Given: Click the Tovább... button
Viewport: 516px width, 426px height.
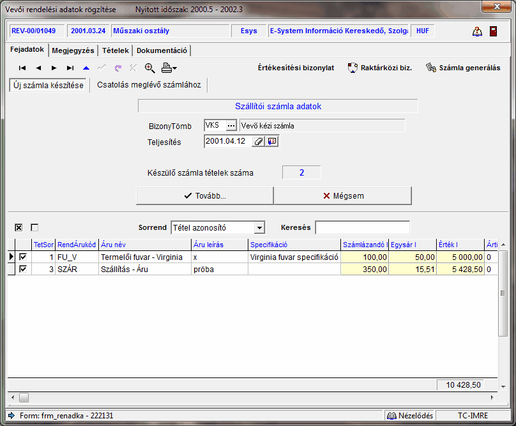Looking at the screenshot, I should [205, 196].
